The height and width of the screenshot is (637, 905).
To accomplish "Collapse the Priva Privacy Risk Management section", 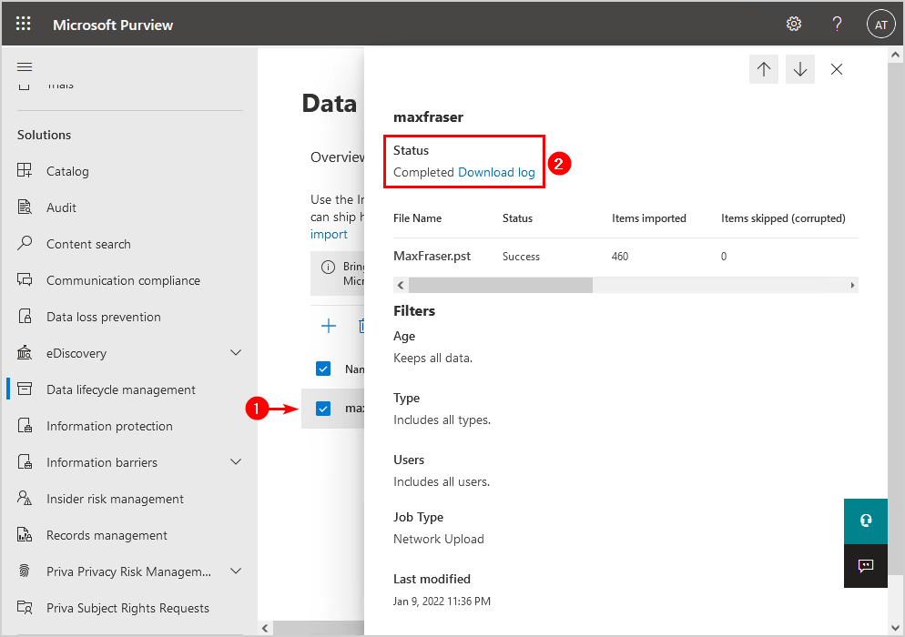I will 236,571.
